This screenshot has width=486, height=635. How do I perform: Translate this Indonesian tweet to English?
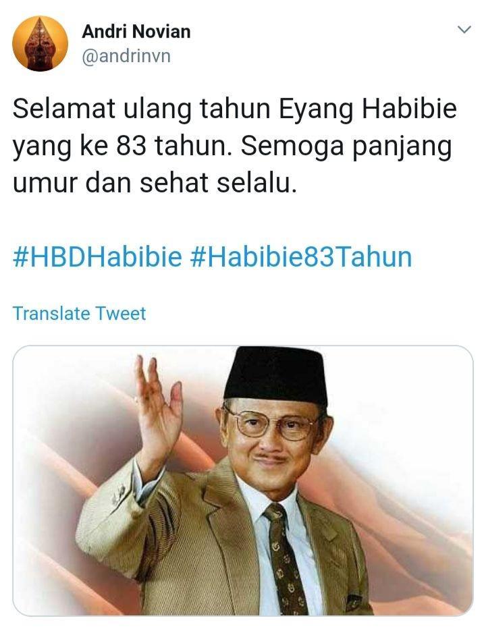point(80,313)
